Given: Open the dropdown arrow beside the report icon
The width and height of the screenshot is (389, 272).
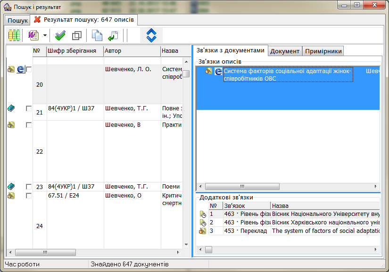Looking at the screenshot, I should 45,35.
